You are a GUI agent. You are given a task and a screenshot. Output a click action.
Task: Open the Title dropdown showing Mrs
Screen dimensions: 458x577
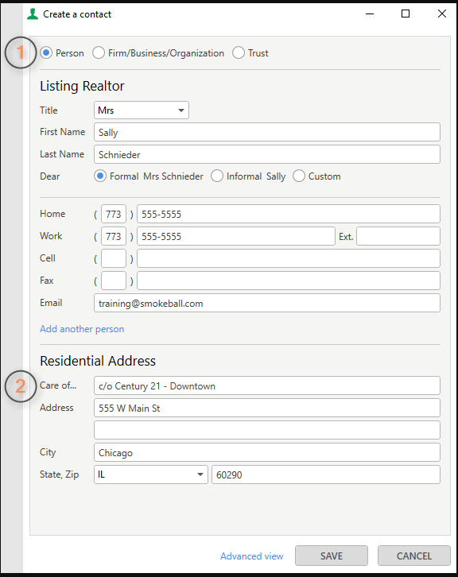tap(142, 110)
